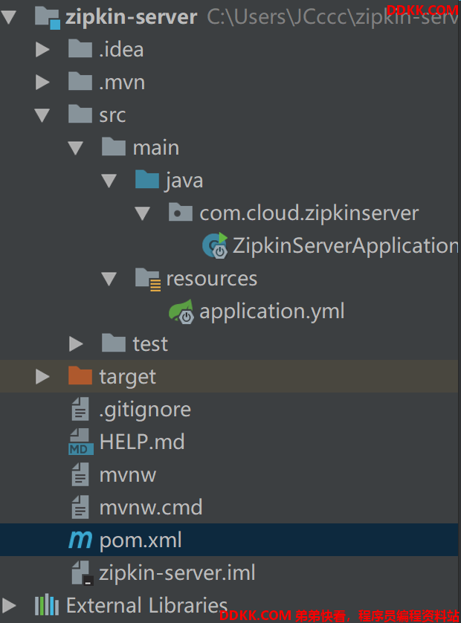Expand the External Libraries arrow
461x623 pixels.
pos(9,605)
